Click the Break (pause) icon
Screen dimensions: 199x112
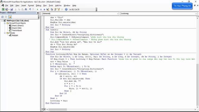(41, 9)
